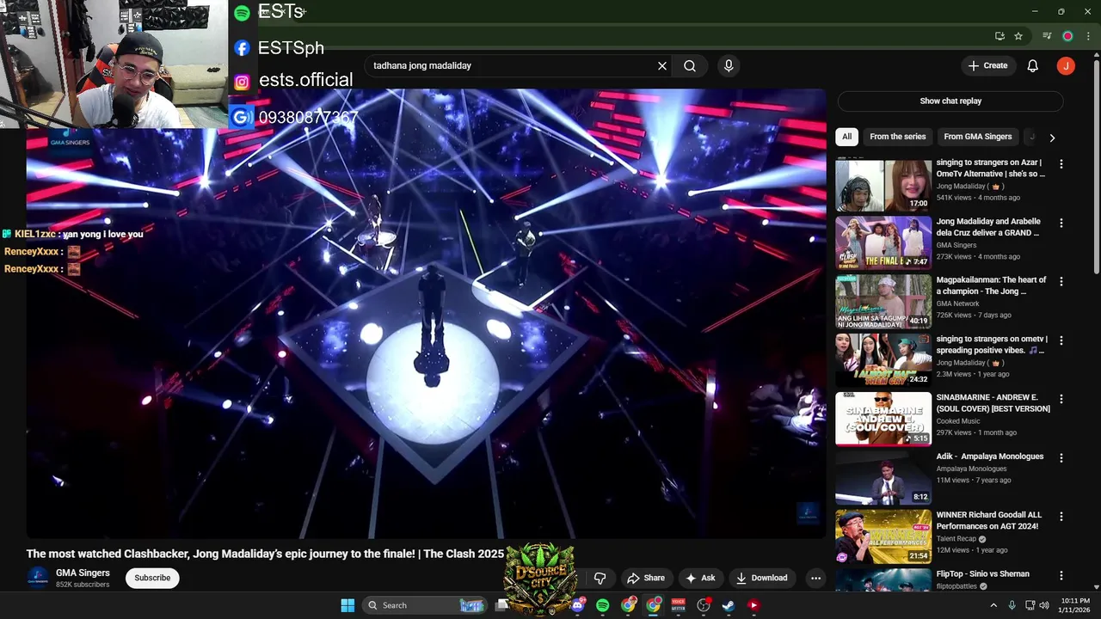The width and height of the screenshot is (1101, 619).
Task: Click the Create button
Action: [987, 65]
